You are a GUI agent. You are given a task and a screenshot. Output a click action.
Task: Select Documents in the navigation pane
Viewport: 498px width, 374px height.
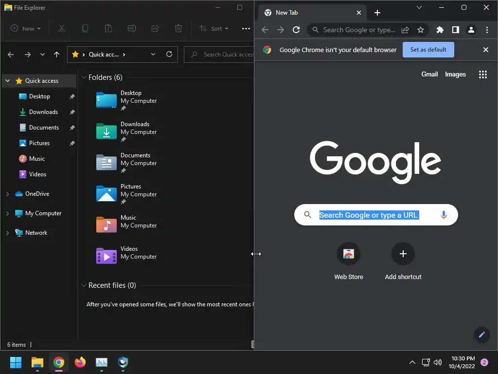coord(44,128)
